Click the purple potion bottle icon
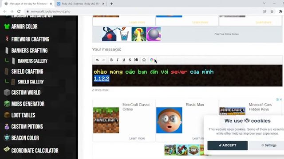The width and height of the screenshot is (284, 159). click(7, 127)
